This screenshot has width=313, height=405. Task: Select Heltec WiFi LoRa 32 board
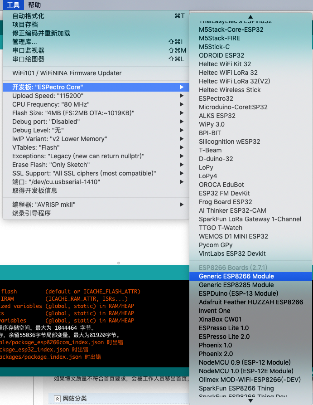tap(250, 73)
